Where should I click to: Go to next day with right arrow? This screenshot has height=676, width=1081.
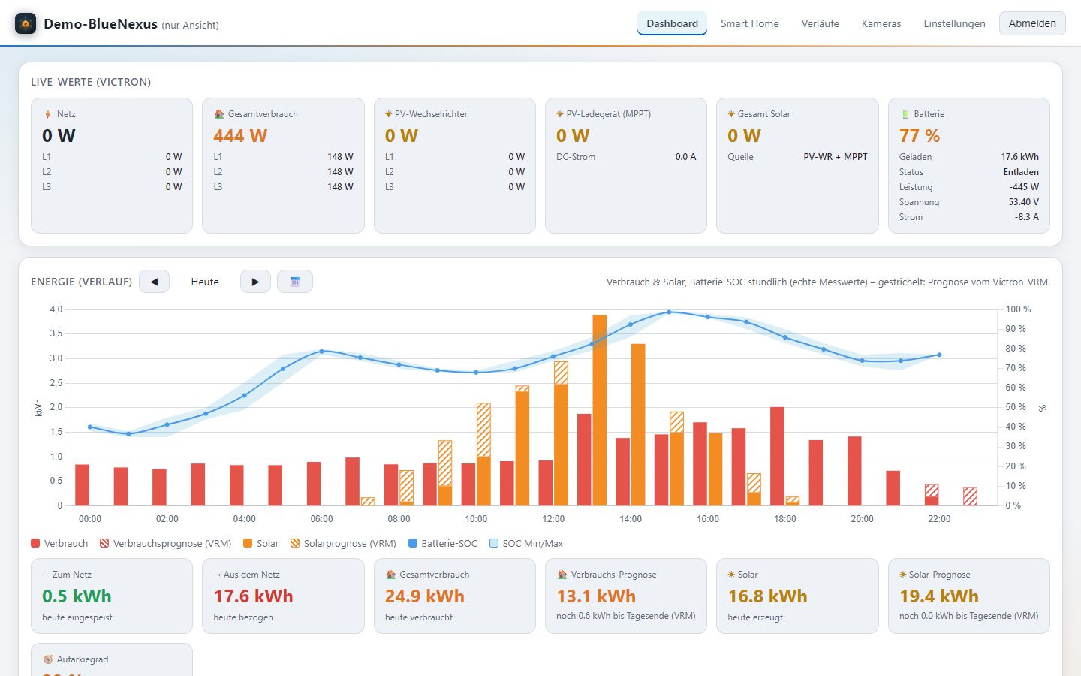(x=255, y=282)
